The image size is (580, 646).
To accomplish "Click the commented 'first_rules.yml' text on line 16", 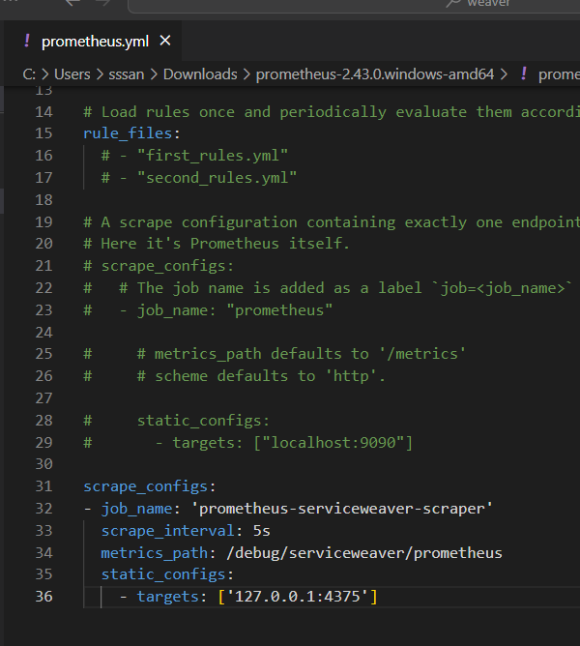I will tap(213, 156).
